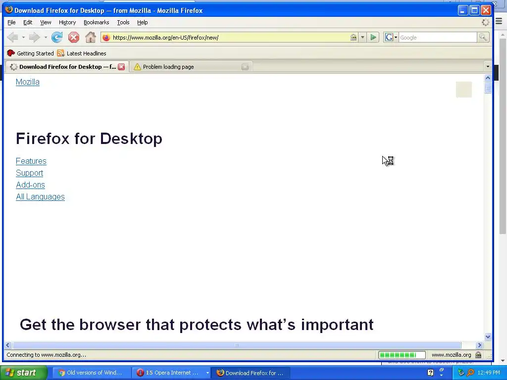Click the green tray icon beside the magnifier
507x380 pixels.
tap(461, 373)
